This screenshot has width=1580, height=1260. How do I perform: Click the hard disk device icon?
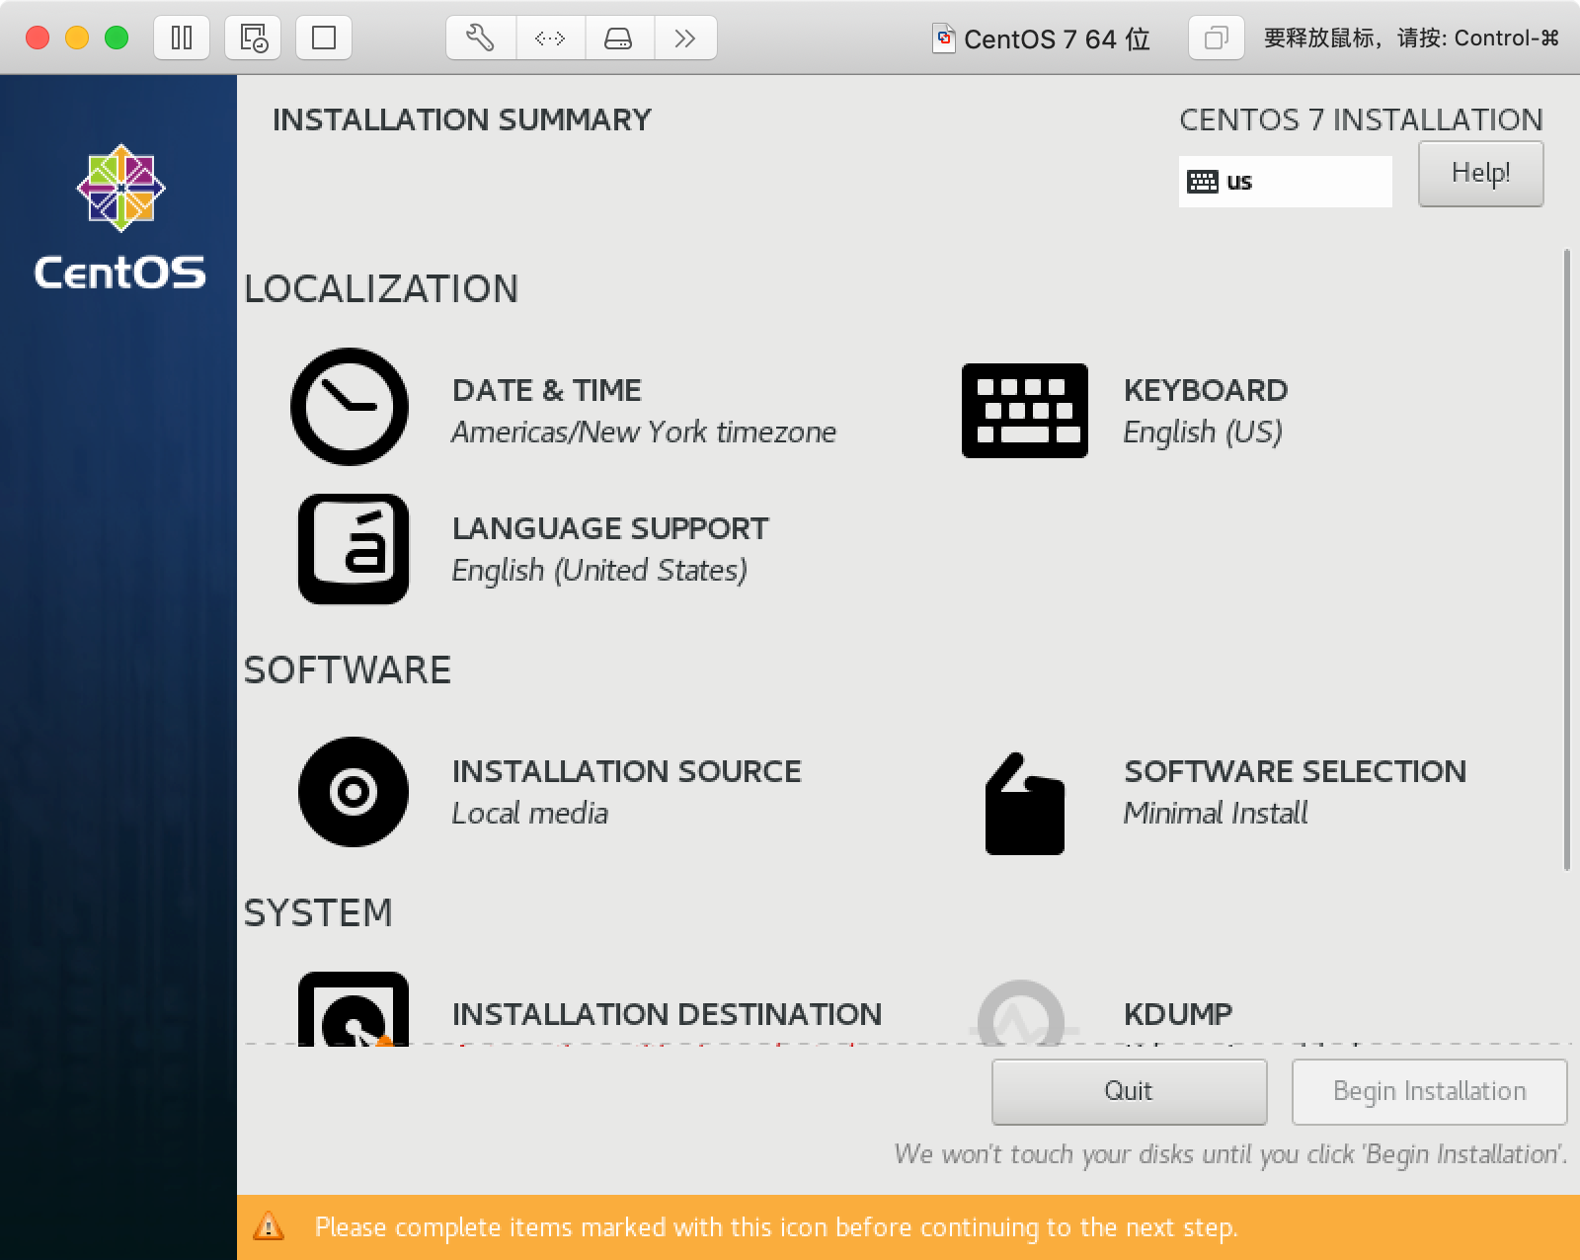click(x=618, y=39)
